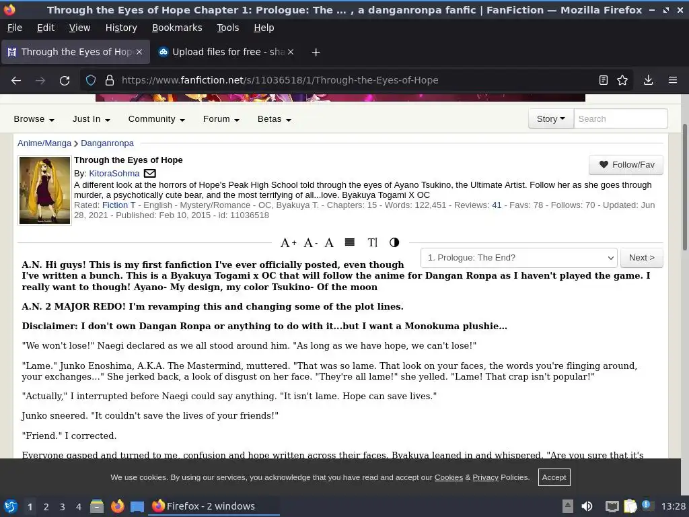Go to Next chapter
This screenshot has height=517, width=689.
(641, 258)
